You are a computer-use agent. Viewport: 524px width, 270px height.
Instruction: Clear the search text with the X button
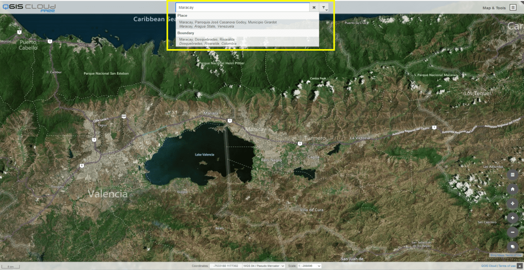point(314,8)
